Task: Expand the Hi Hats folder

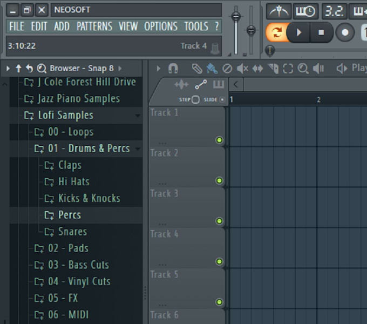Action: tap(73, 181)
